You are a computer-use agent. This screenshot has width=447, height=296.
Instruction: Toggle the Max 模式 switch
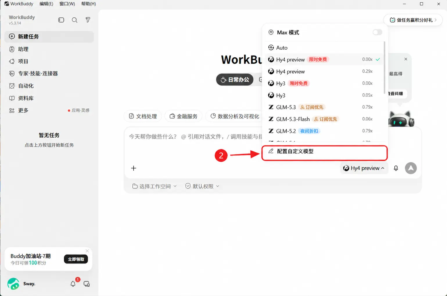click(x=377, y=32)
